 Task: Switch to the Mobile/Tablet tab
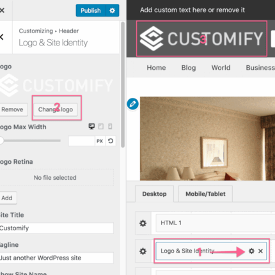205,194
